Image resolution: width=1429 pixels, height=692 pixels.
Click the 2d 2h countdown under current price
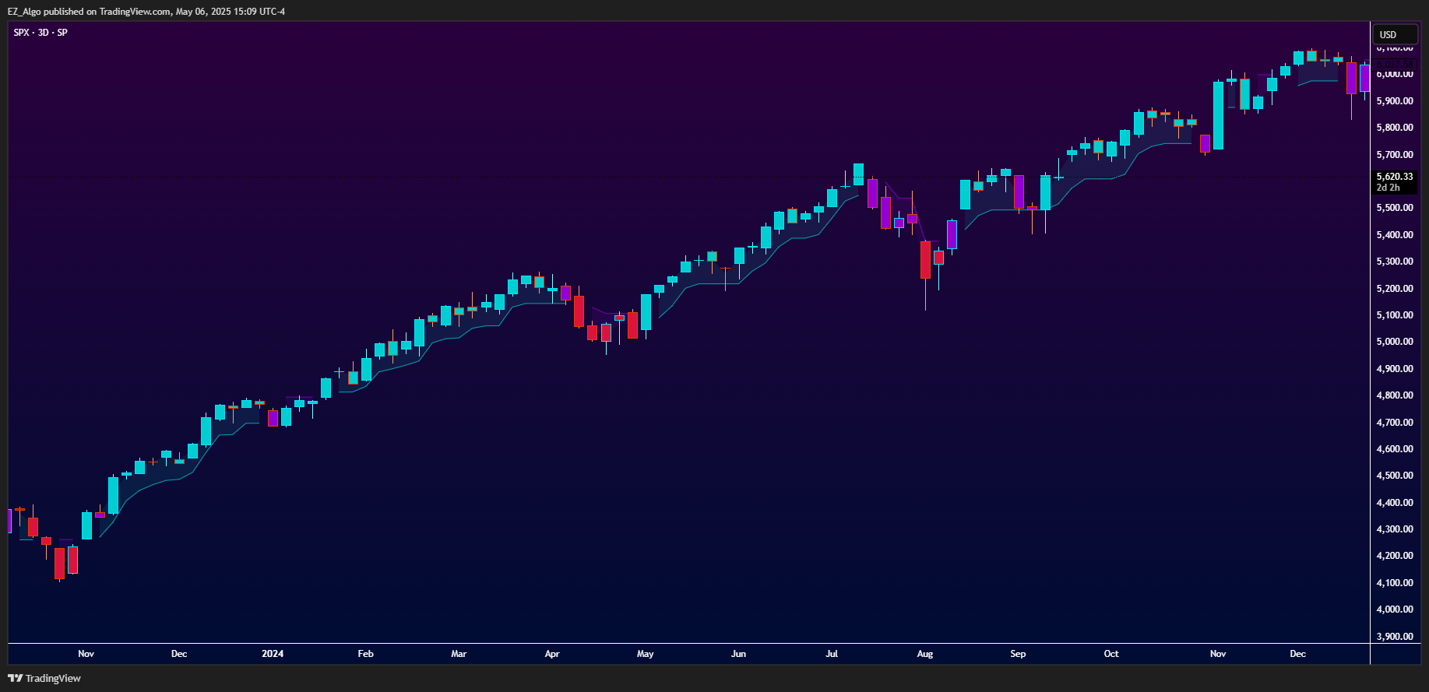coord(1388,188)
